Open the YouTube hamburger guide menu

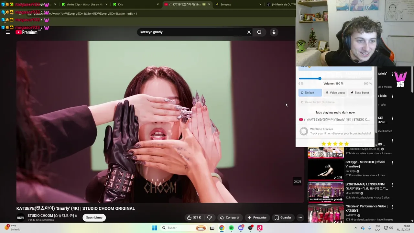click(8, 32)
